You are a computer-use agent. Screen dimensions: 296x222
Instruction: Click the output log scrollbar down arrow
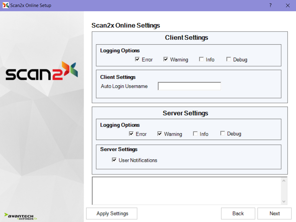click(x=284, y=201)
